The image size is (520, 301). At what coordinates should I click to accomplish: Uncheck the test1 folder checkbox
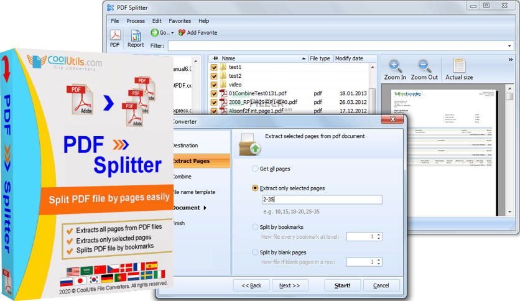(214, 67)
